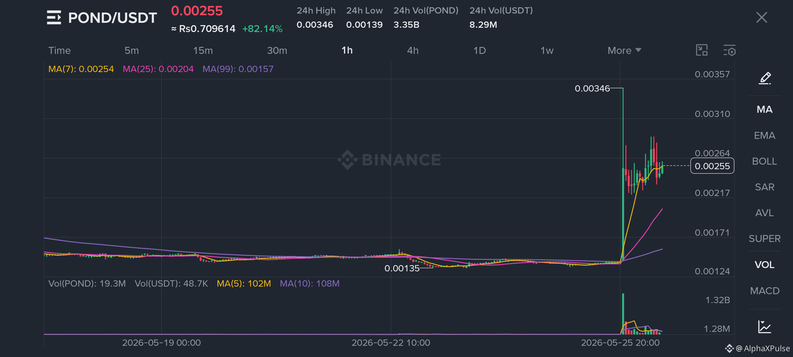Image resolution: width=793 pixels, height=357 pixels.
Task: Click the Vol(POND): 19.3M label
Action: click(87, 284)
